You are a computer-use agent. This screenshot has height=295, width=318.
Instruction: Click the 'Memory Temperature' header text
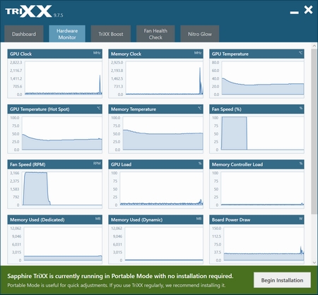pyautogui.click(x=134, y=109)
